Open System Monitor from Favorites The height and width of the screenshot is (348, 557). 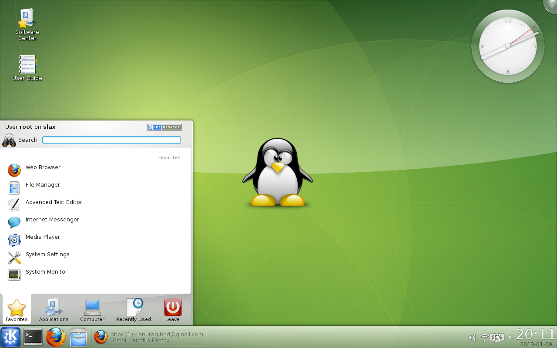[x=46, y=272]
